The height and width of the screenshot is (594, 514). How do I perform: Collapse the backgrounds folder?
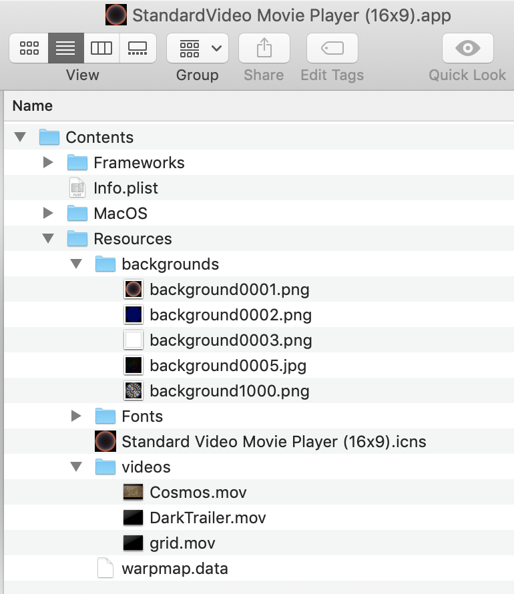pyautogui.click(x=76, y=264)
